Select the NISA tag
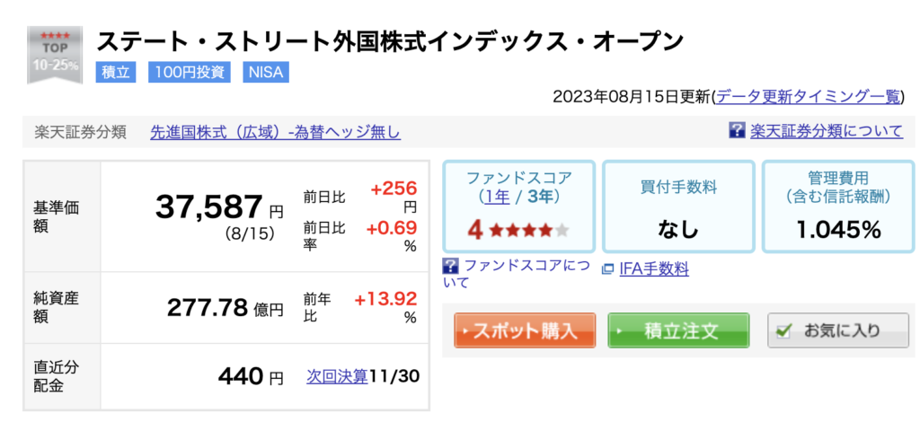Viewport: 920px width, 422px height. pyautogui.click(x=266, y=73)
